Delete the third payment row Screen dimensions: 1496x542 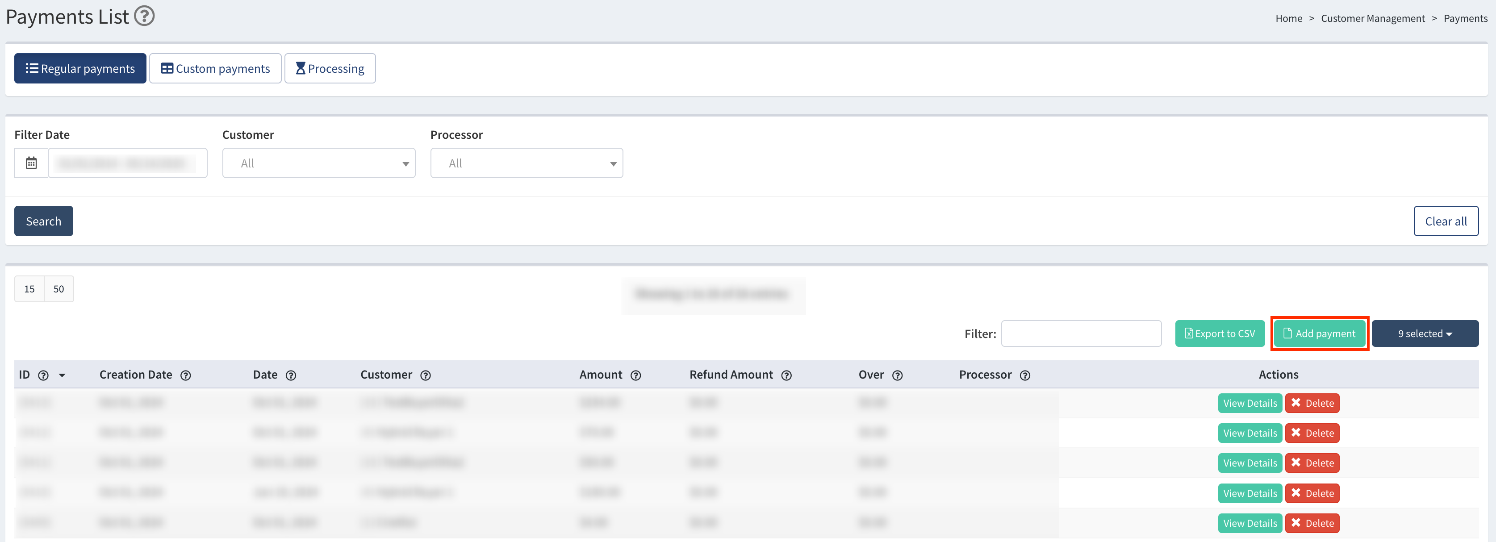[x=1312, y=463]
